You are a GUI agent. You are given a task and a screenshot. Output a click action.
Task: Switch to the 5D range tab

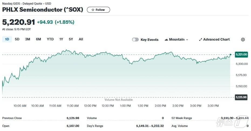click(17, 39)
